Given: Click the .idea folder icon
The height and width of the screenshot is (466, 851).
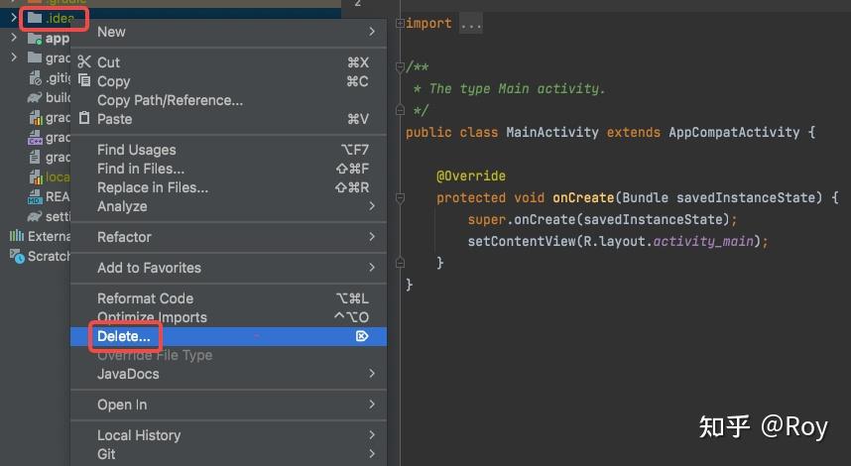Looking at the screenshot, I should [x=35, y=18].
